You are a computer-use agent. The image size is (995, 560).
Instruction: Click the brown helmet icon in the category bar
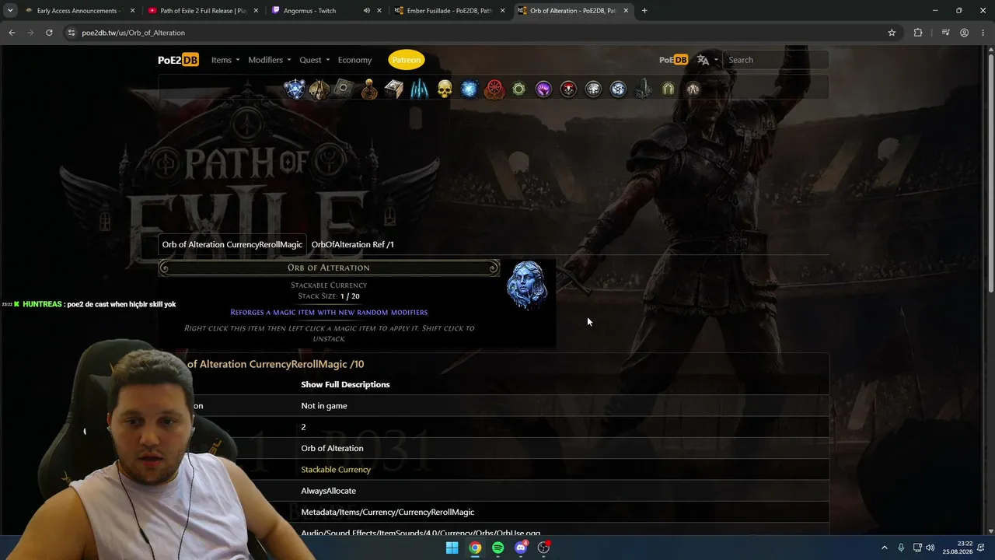coord(319,89)
